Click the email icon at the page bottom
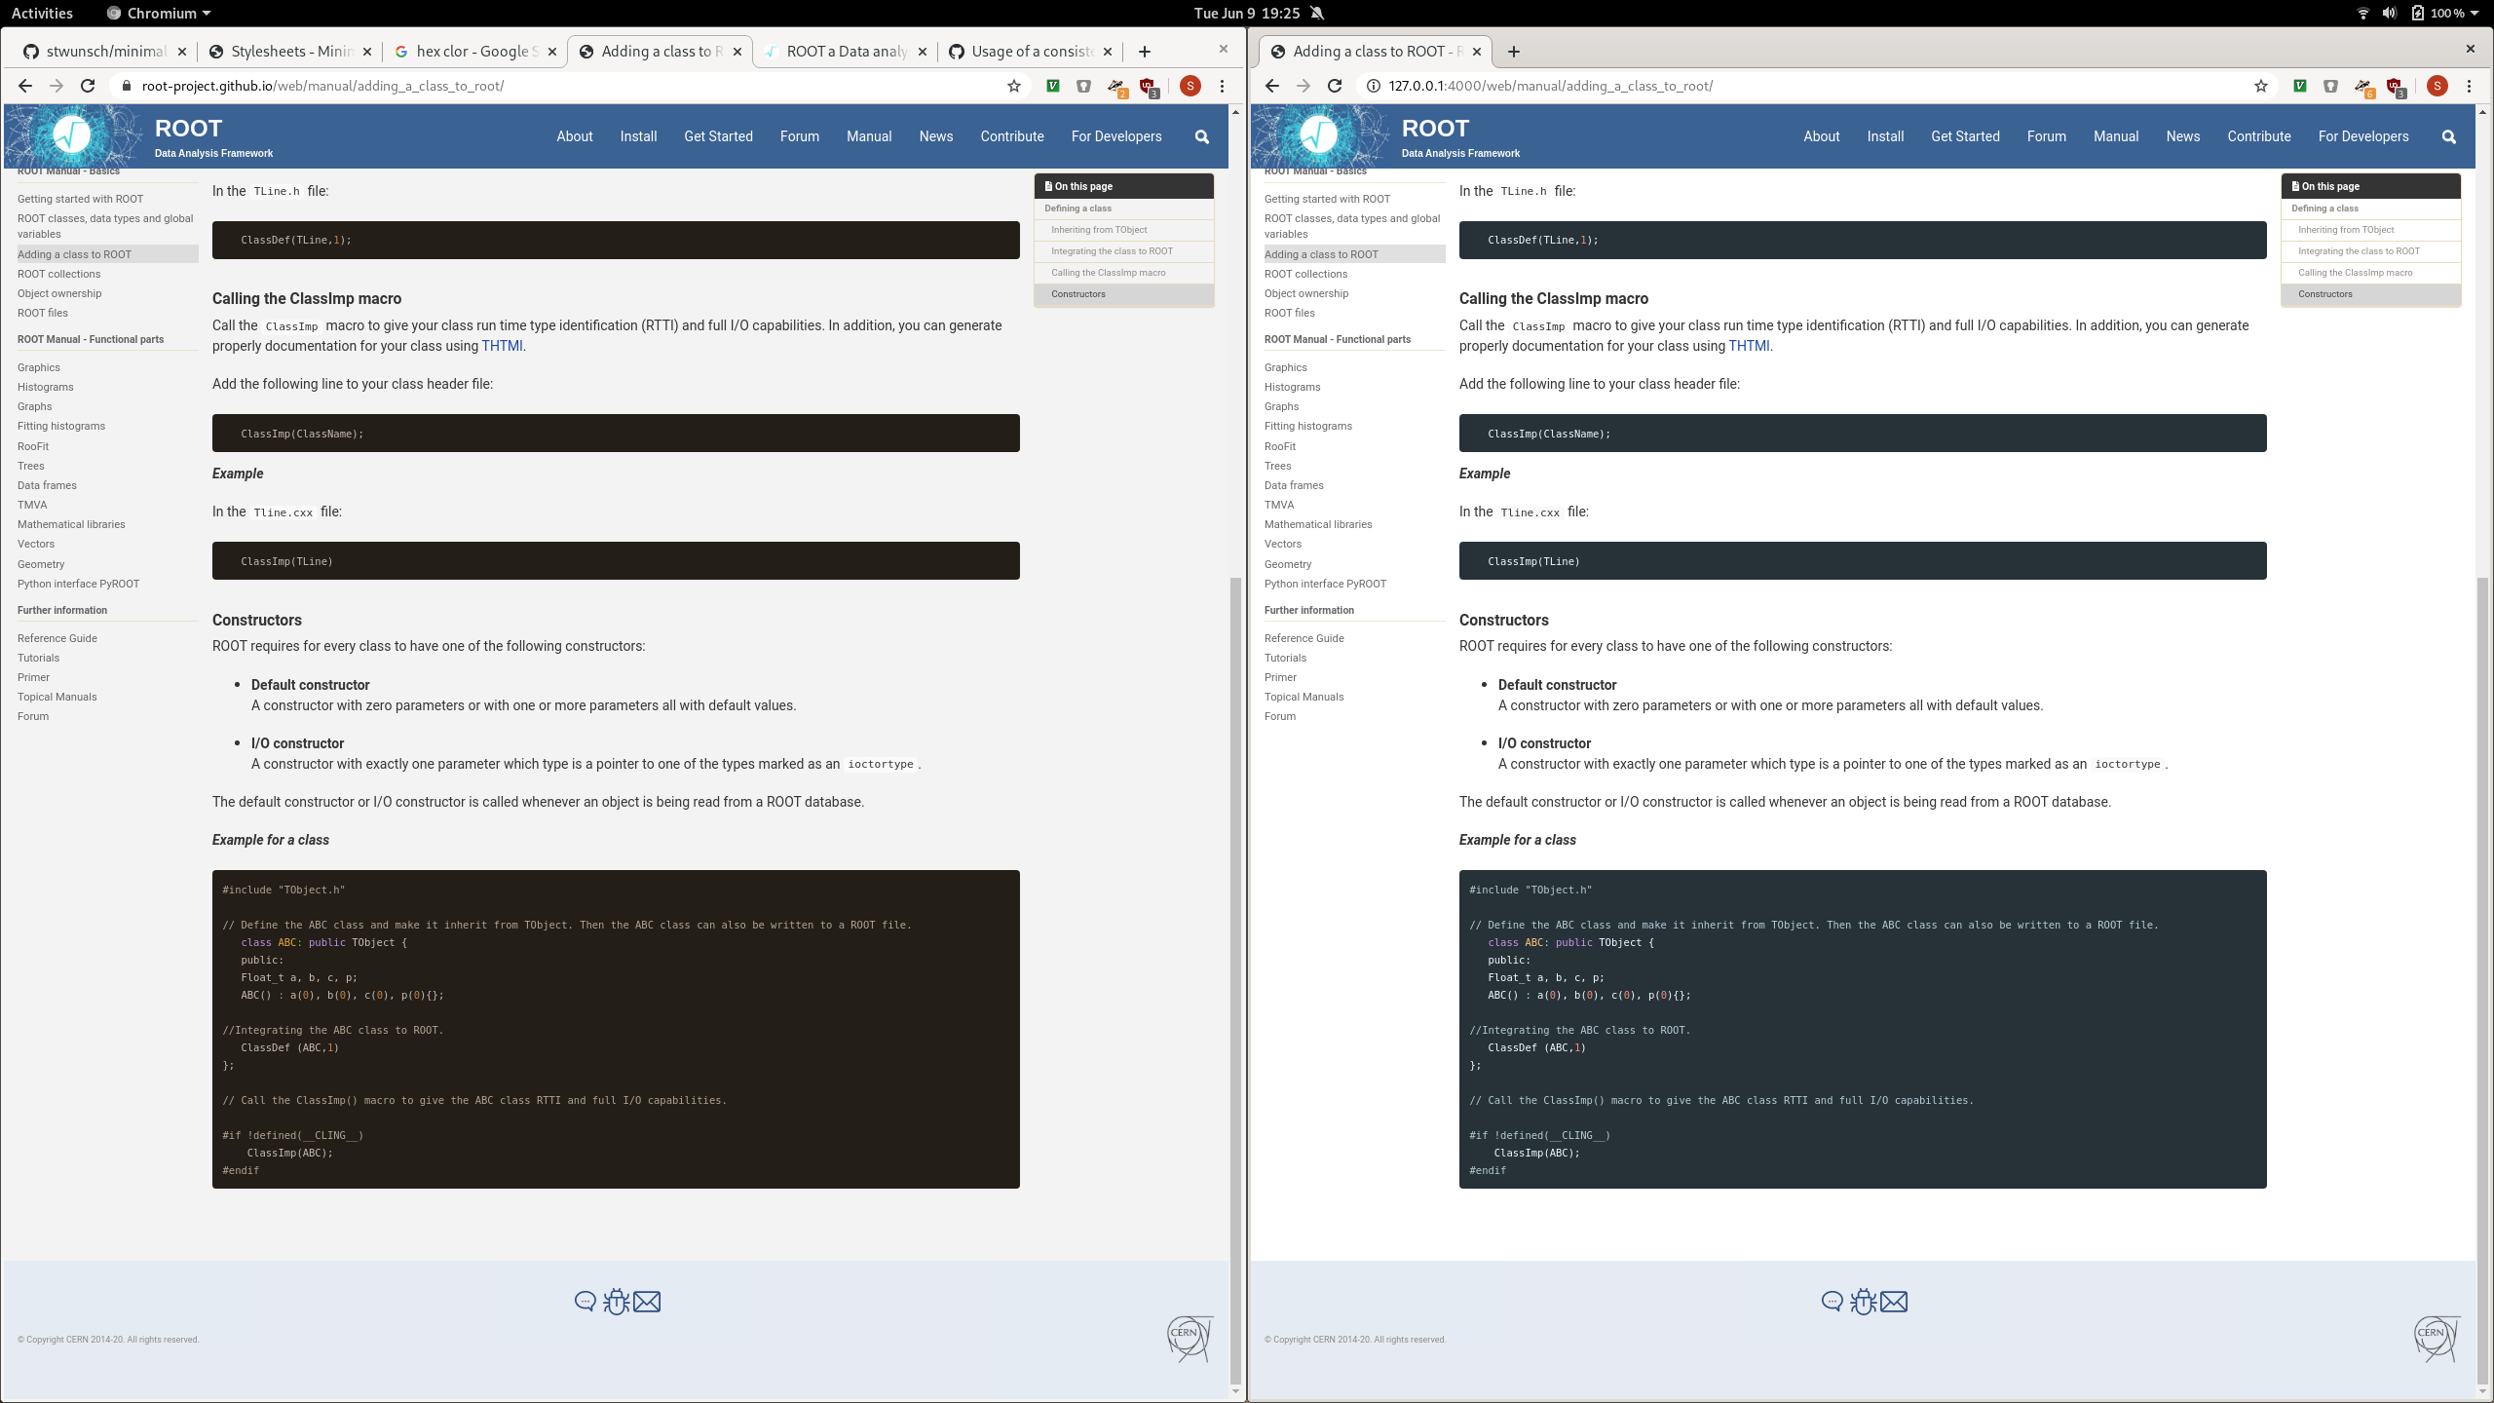Viewport: 2494px width, 1403px height. pos(647,1301)
